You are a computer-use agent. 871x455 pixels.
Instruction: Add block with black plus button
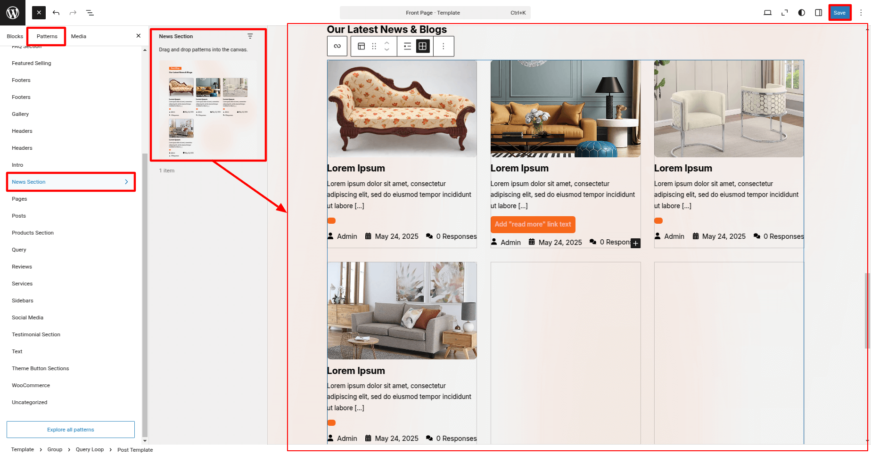point(635,243)
